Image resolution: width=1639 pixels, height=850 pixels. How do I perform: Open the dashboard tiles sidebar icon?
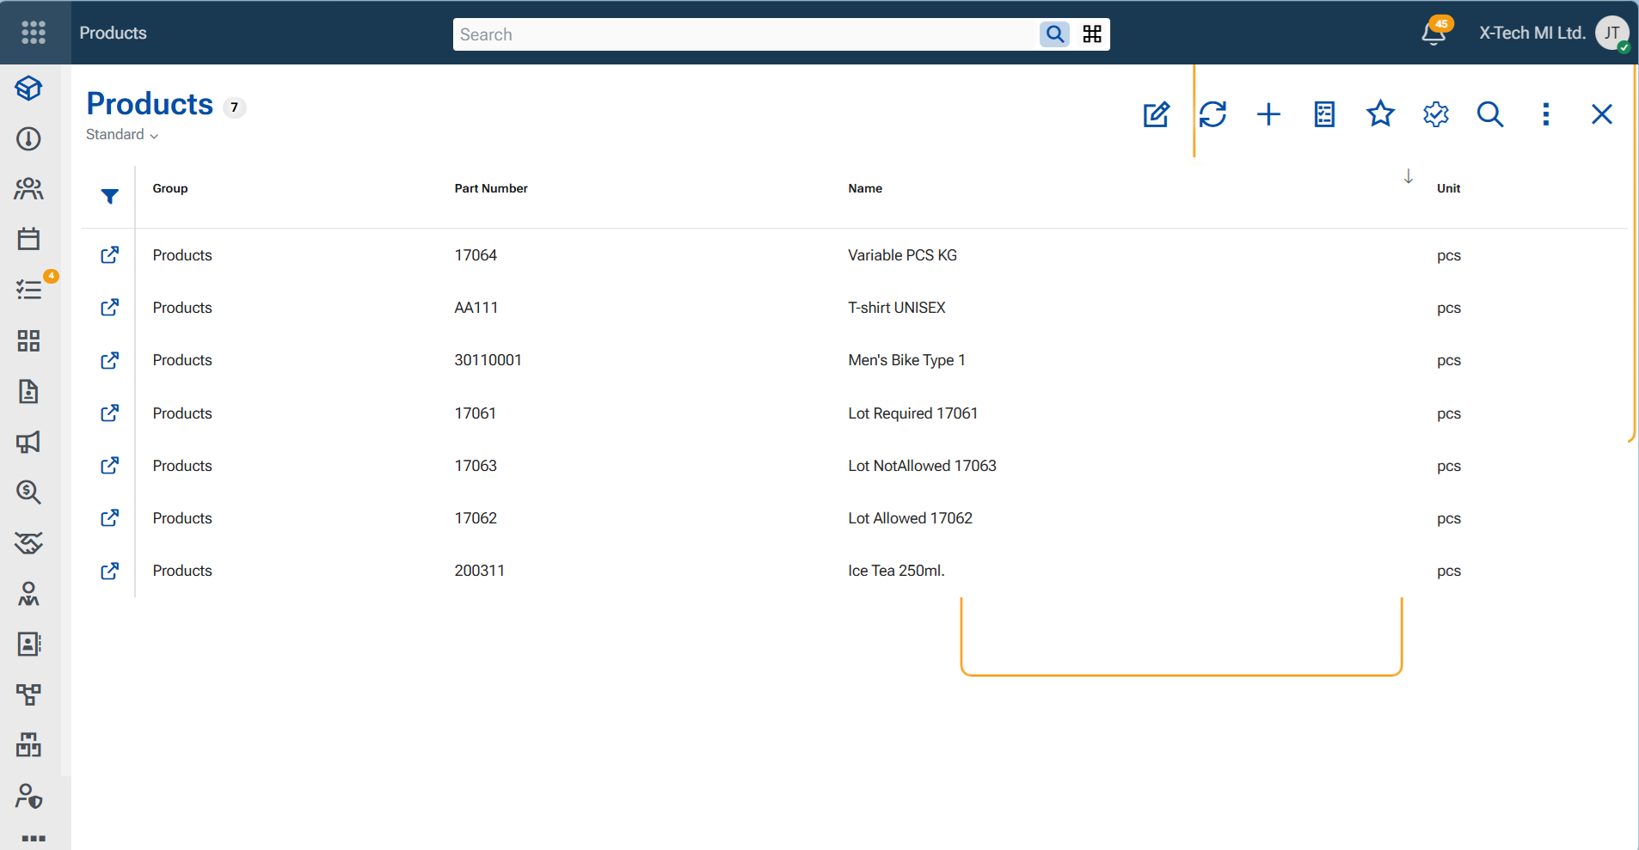point(28,340)
